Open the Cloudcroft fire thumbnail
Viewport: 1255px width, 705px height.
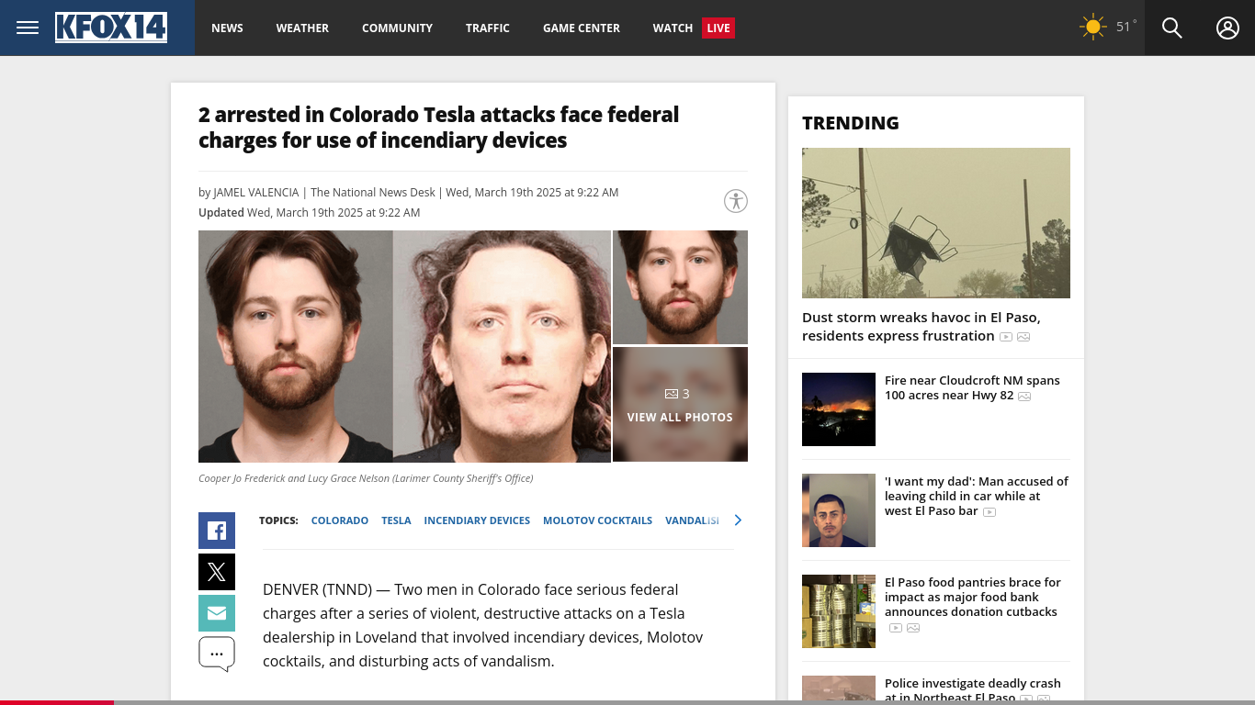[839, 409]
